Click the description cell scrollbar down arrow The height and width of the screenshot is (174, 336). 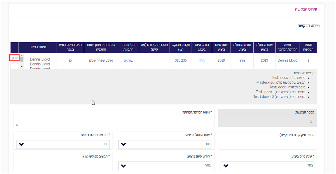pyautogui.click(x=22, y=67)
